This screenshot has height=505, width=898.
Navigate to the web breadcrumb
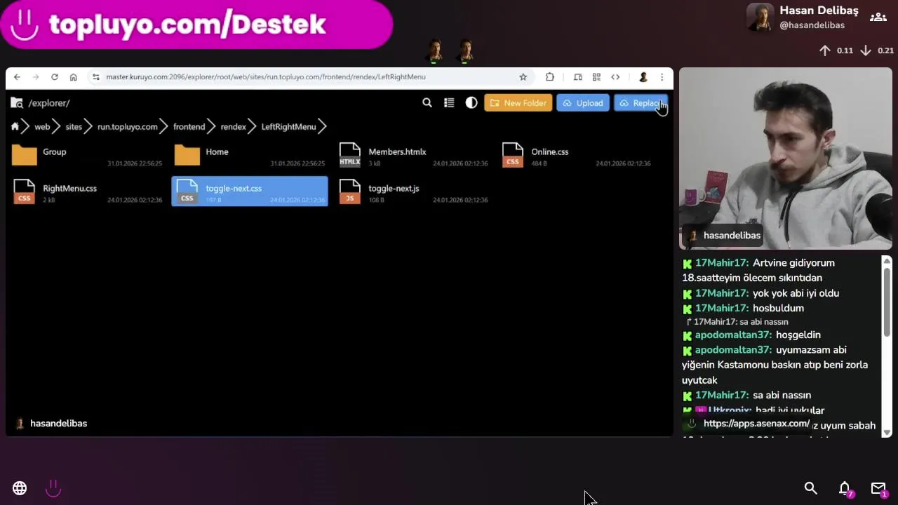42,127
